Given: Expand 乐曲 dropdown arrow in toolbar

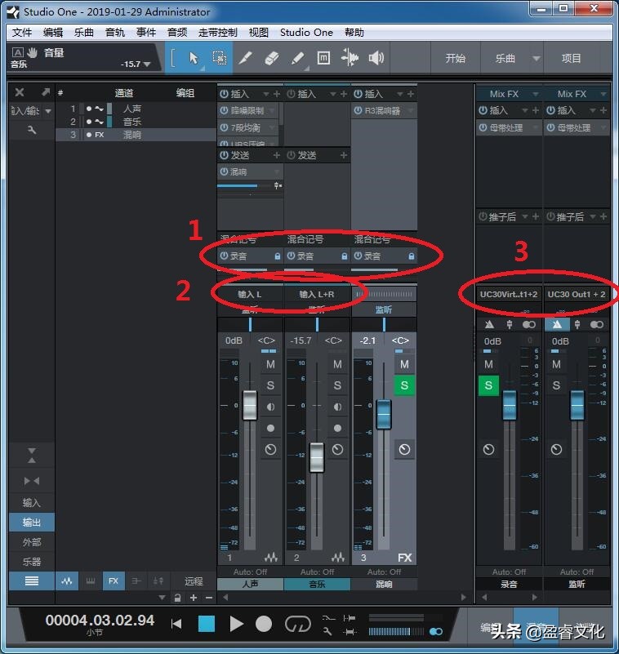Looking at the screenshot, I should point(537,59).
